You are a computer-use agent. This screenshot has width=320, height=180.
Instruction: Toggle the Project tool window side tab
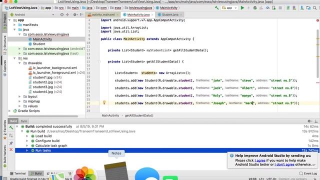pos(5,22)
